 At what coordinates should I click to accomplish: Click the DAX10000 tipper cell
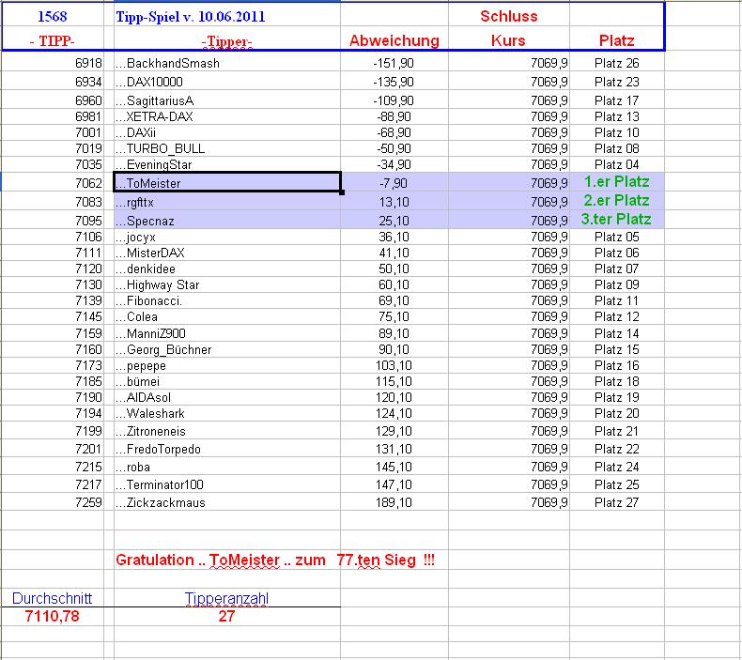pyautogui.click(x=227, y=82)
